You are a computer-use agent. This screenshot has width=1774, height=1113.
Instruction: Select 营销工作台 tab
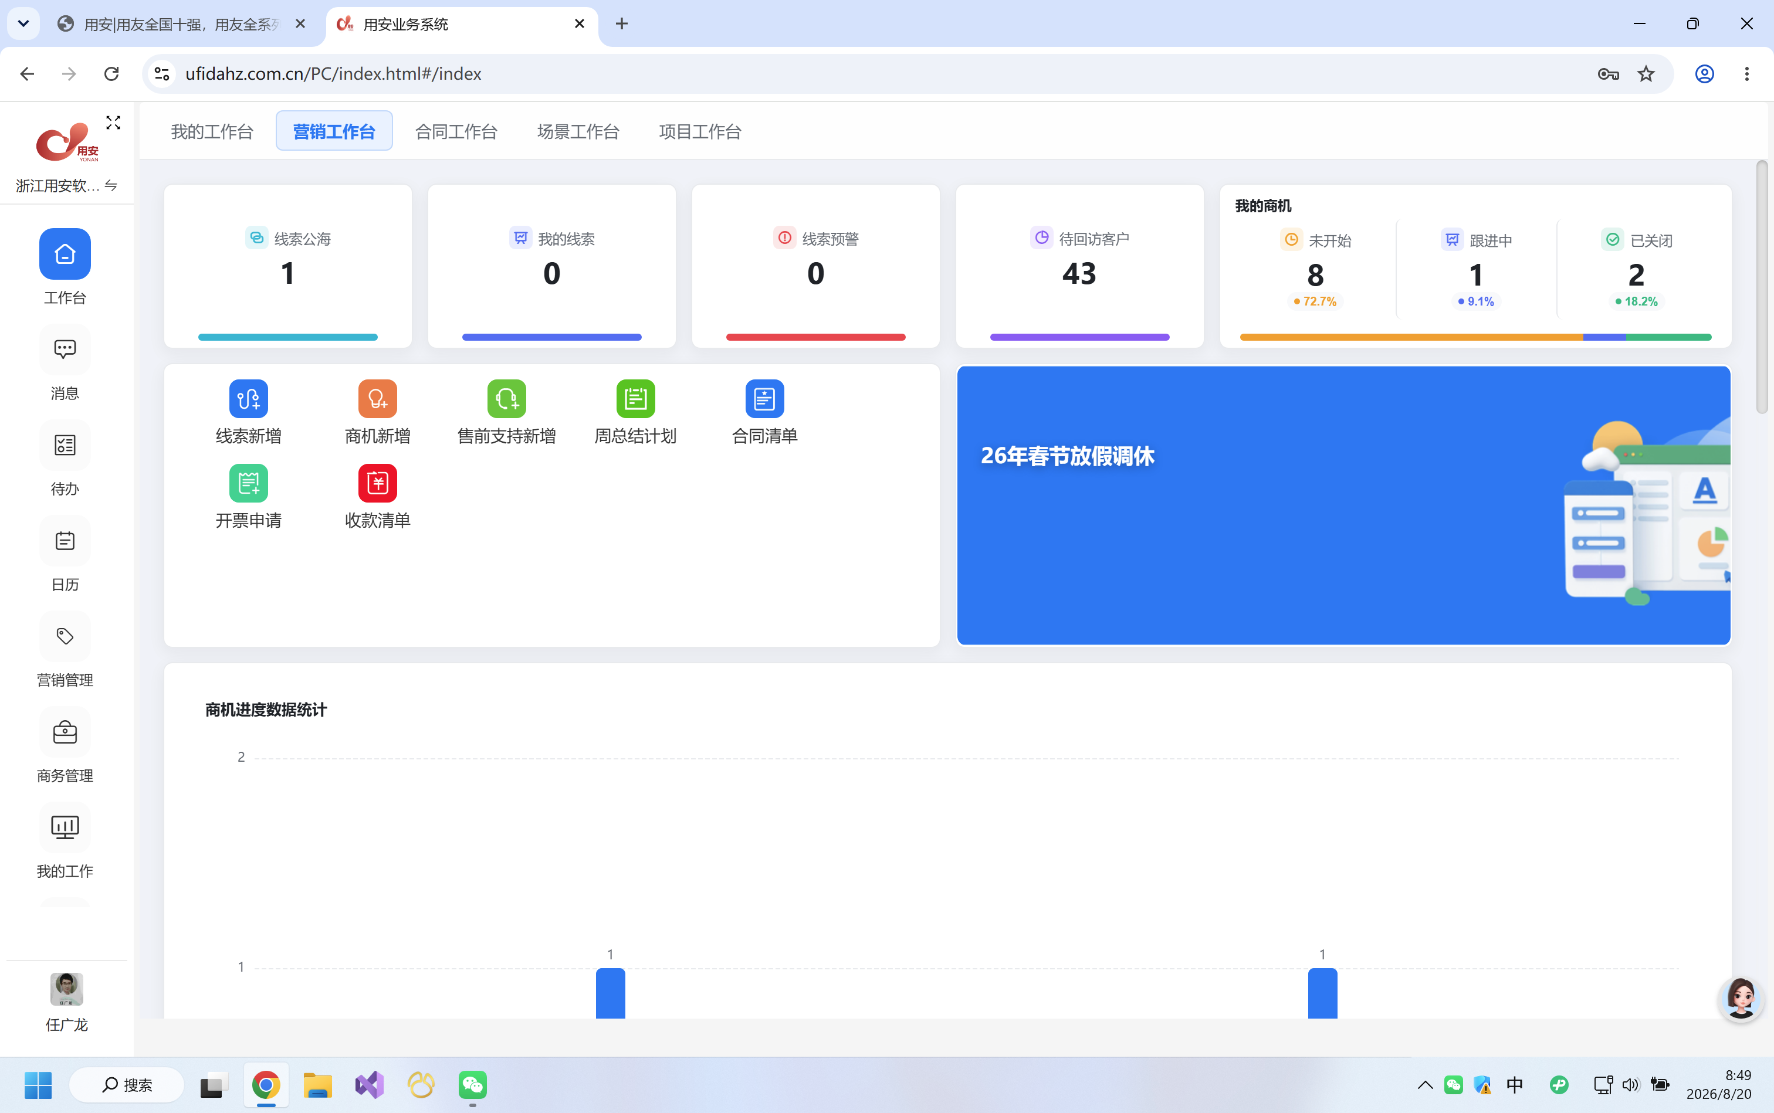(x=334, y=131)
